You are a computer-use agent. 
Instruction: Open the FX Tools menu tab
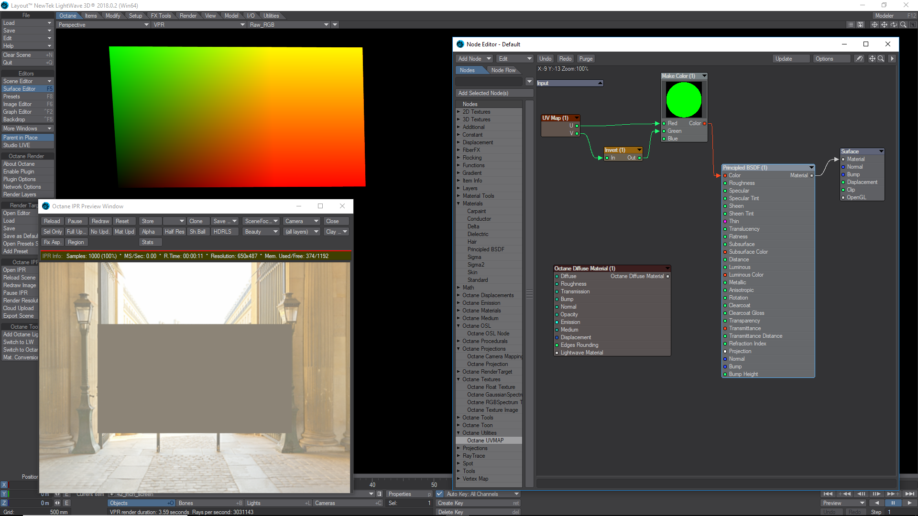161,16
